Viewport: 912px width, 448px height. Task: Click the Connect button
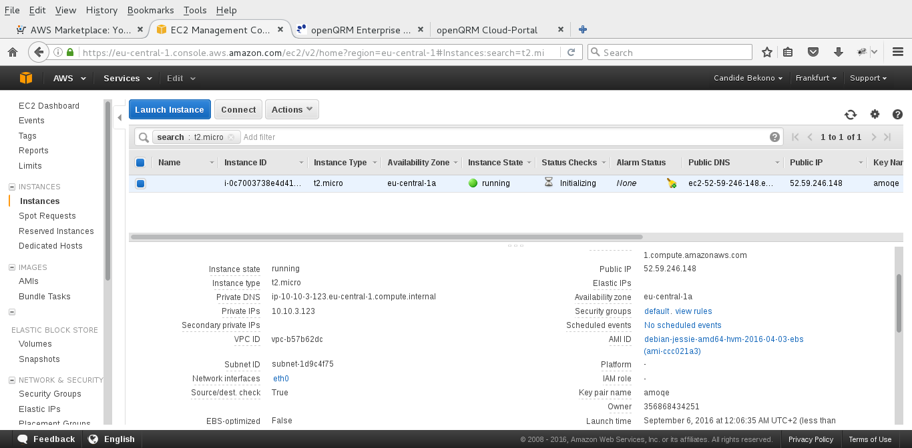pos(238,109)
